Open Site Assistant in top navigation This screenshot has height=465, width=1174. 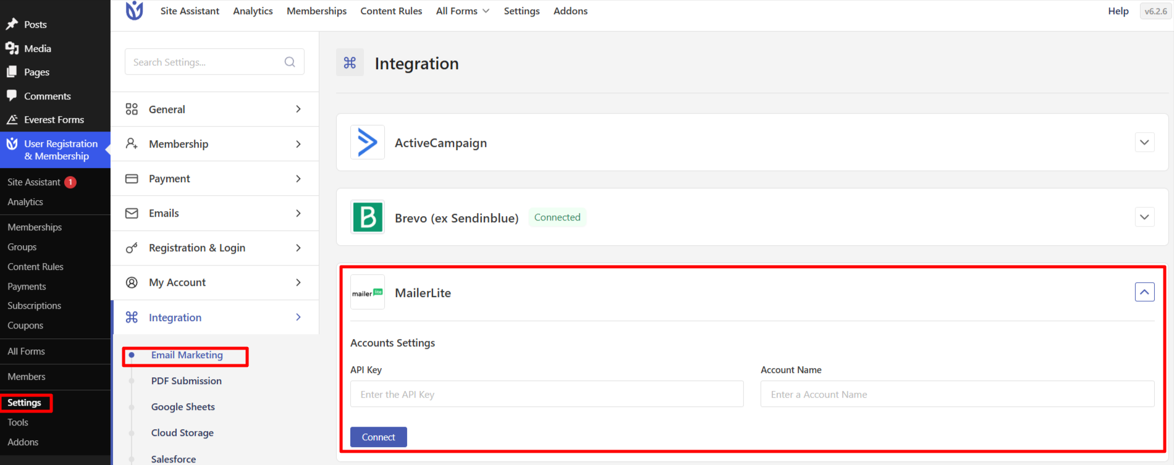point(190,11)
